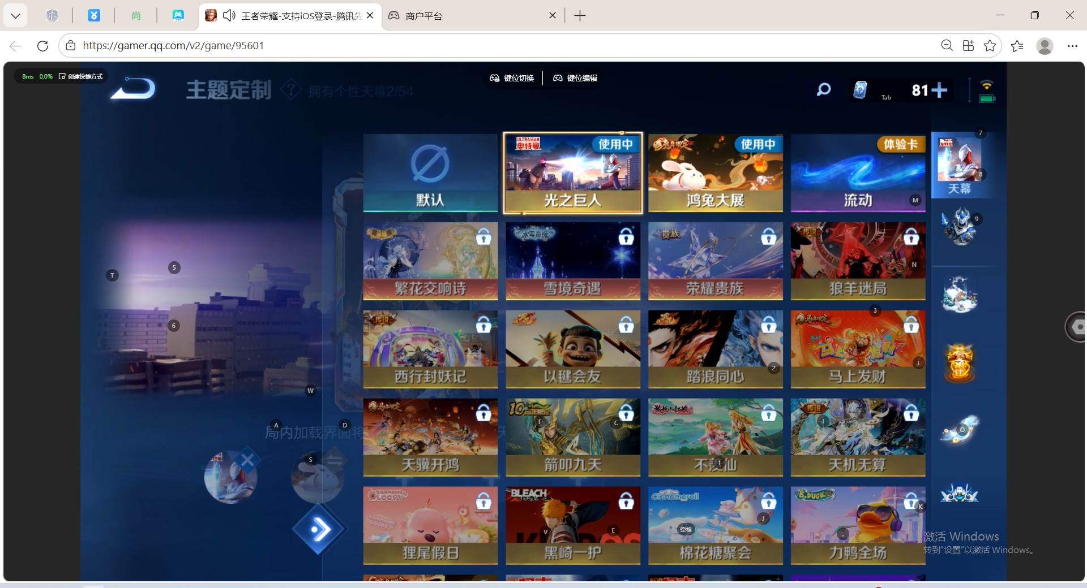Open the armored hero sidebar category

(x=960, y=227)
